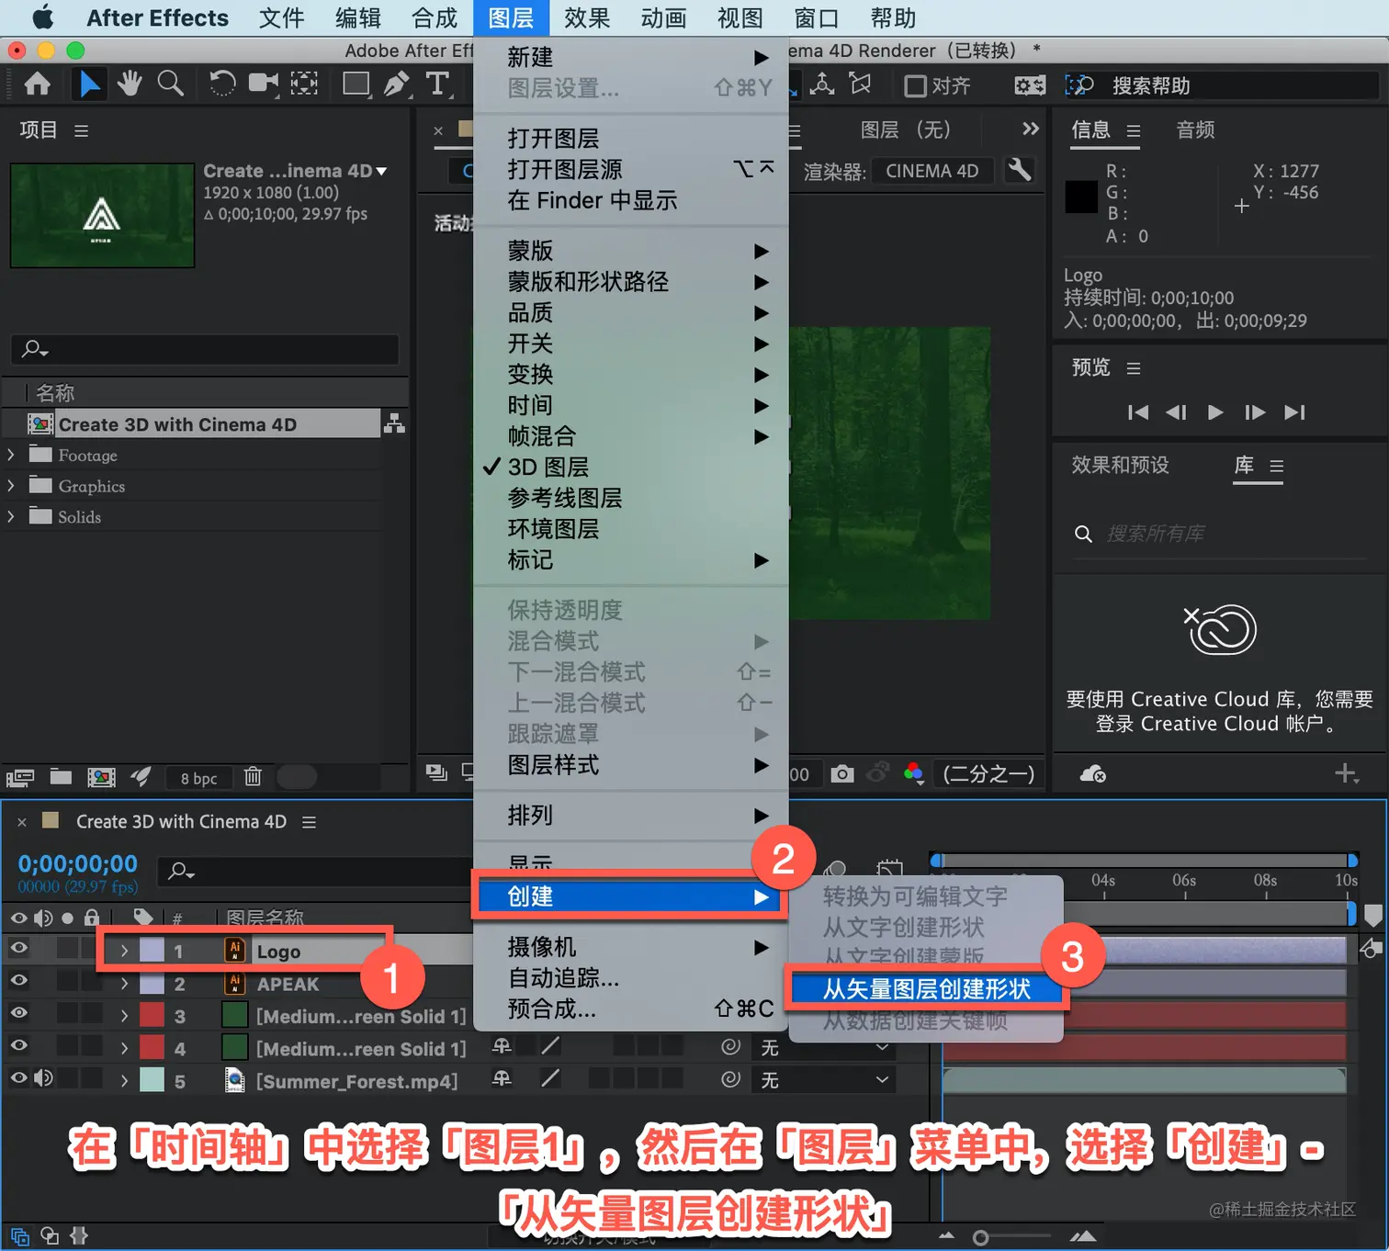Select the Rotation tool

click(x=221, y=85)
